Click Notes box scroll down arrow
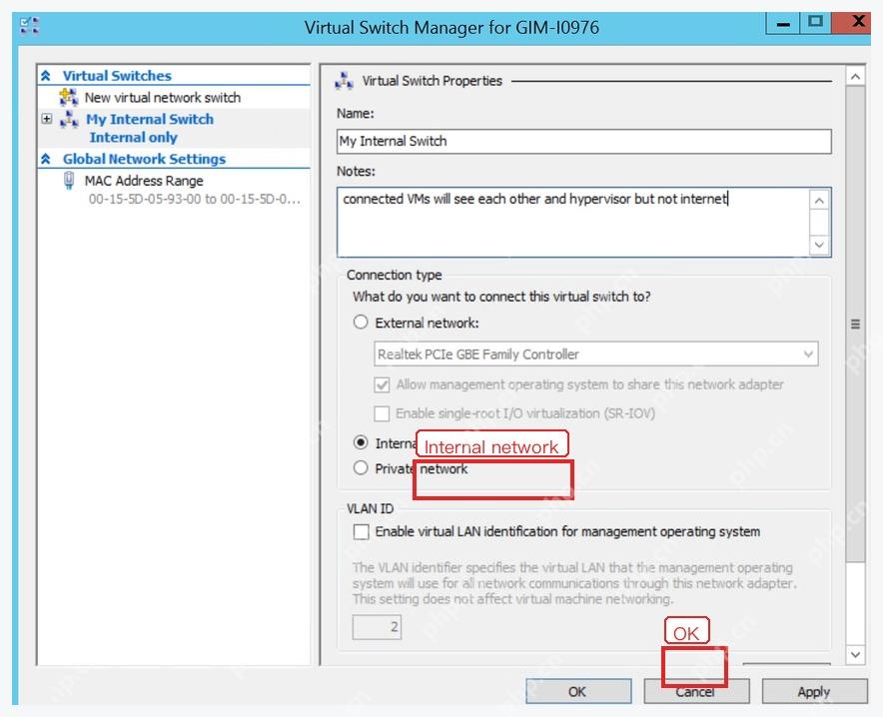 tap(819, 245)
